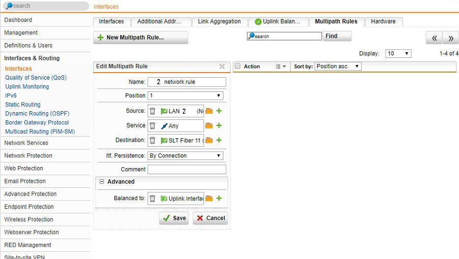Click the Comment input field
The width and height of the screenshot is (459, 259).
click(187, 170)
